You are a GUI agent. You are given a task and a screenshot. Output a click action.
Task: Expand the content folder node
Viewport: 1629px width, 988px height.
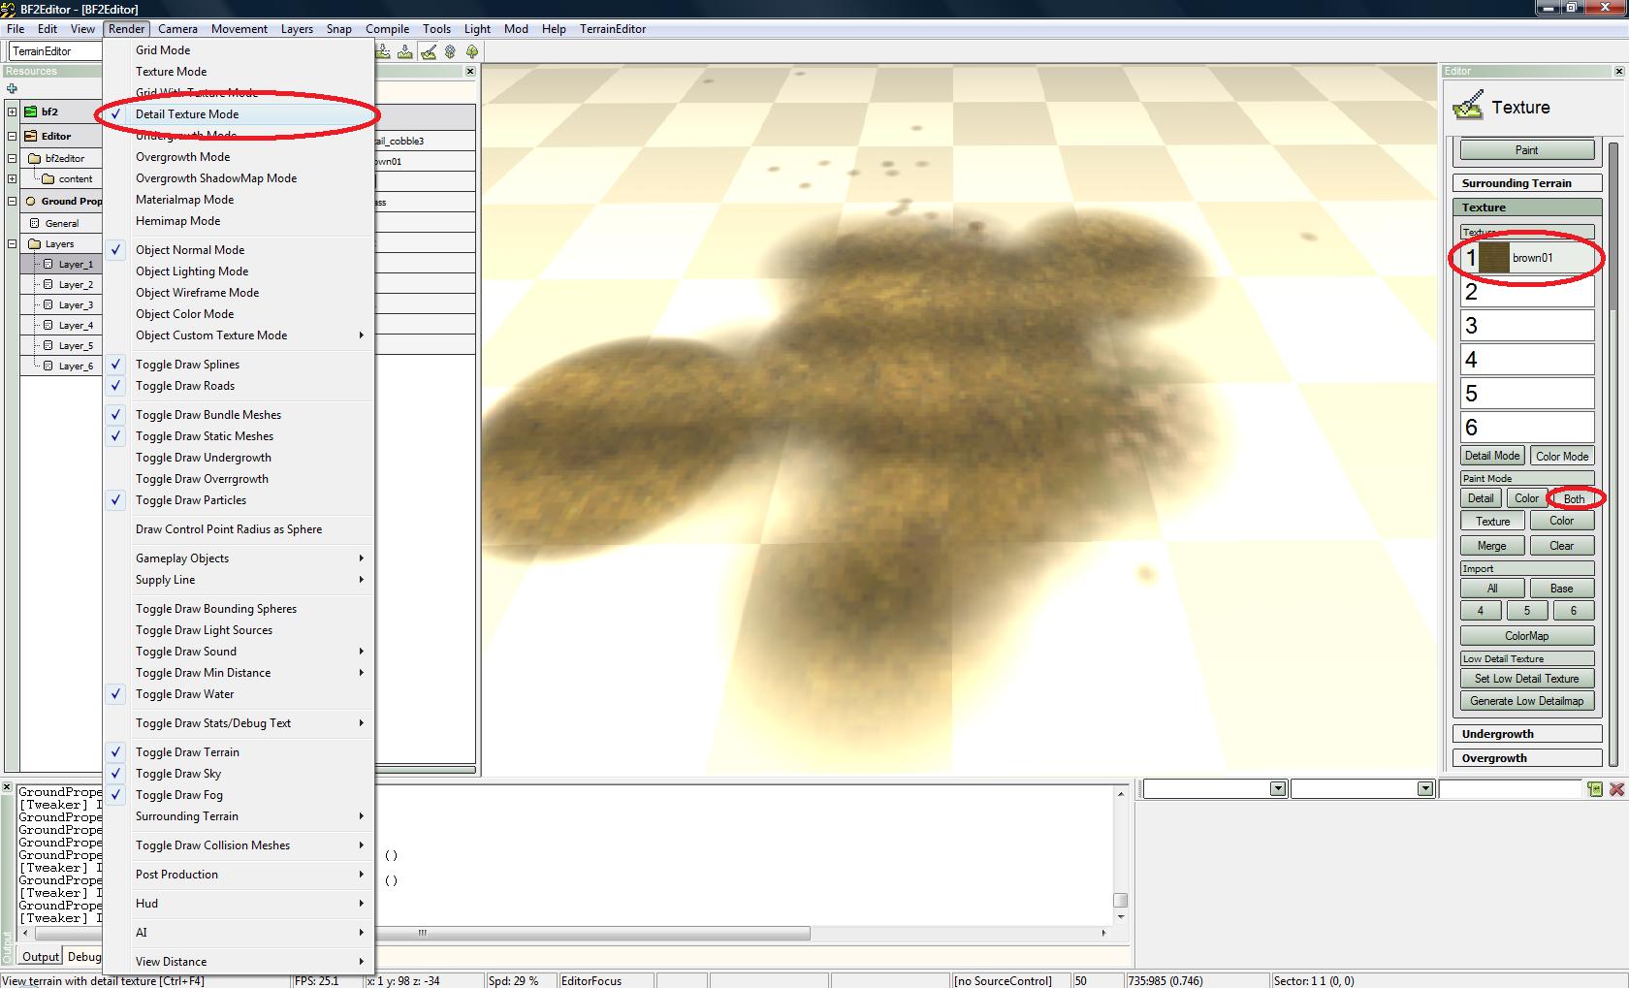tap(12, 178)
